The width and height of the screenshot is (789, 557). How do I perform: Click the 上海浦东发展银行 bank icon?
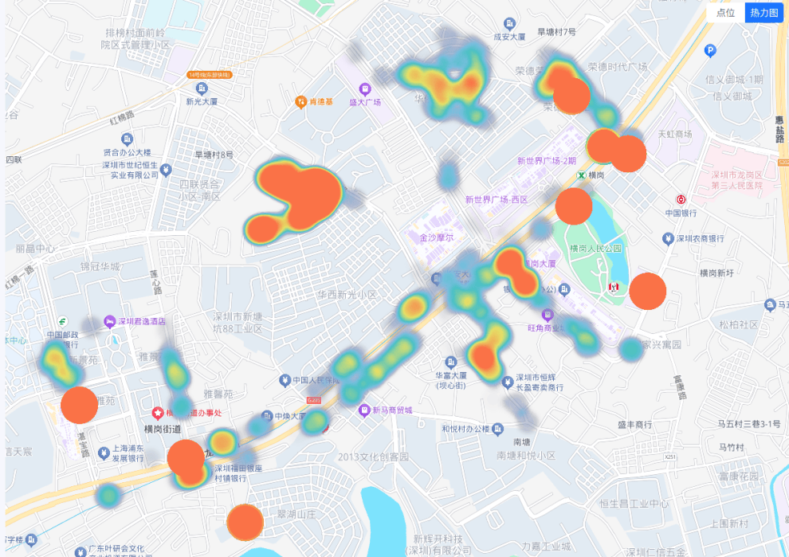103,453
